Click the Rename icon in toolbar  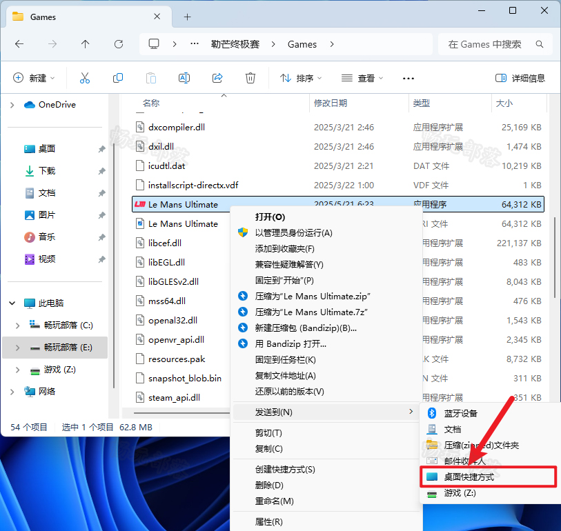click(x=184, y=78)
